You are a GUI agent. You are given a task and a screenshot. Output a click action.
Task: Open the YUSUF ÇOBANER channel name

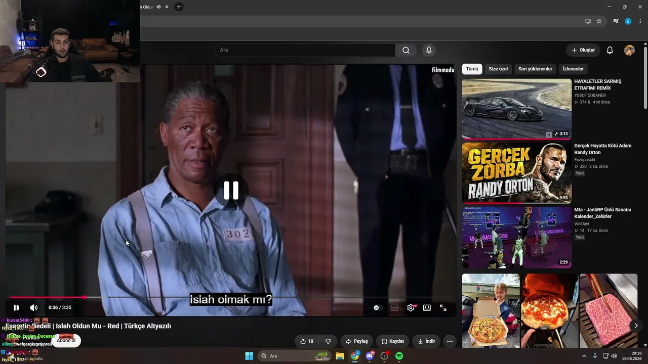tap(590, 96)
